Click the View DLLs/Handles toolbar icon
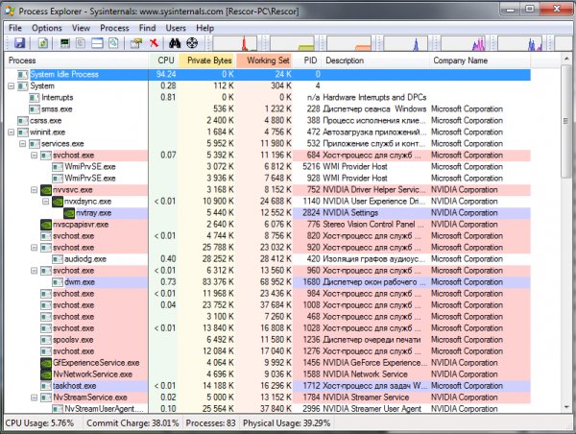The width and height of the screenshot is (576, 434). coord(113,43)
